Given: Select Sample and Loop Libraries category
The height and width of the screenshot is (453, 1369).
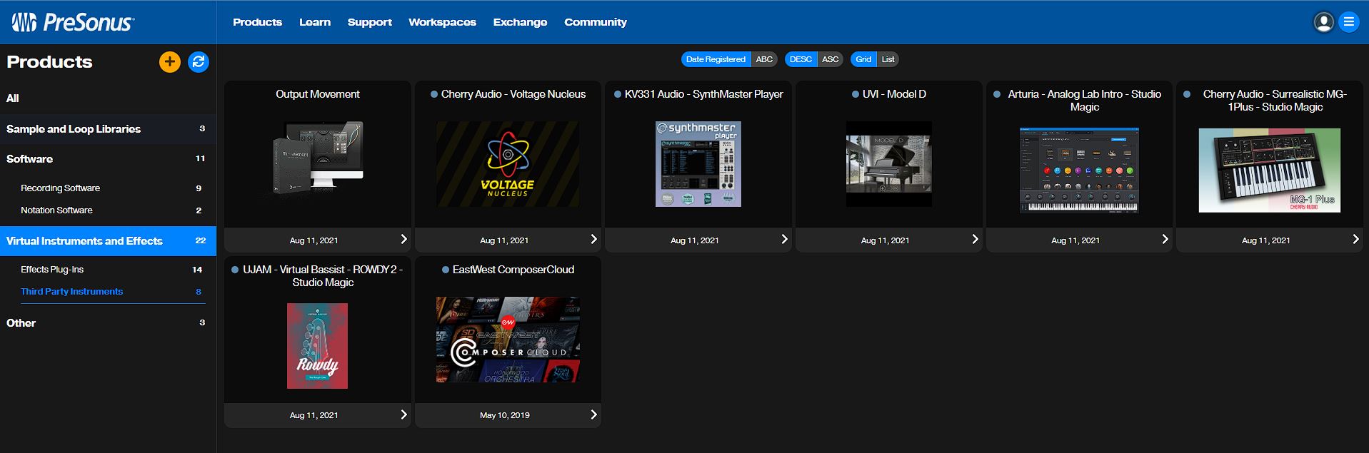Looking at the screenshot, I should pos(108,129).
